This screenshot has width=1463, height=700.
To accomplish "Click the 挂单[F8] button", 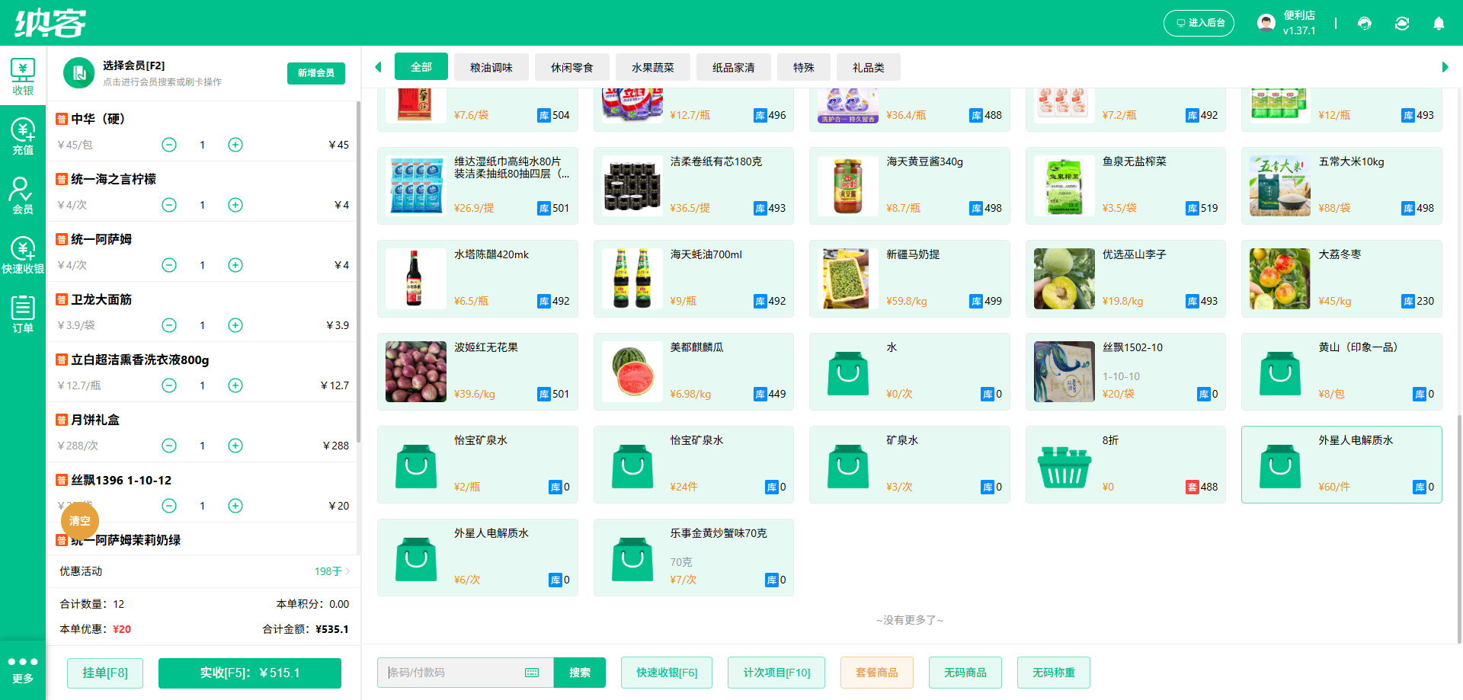I will pos(105,673).
